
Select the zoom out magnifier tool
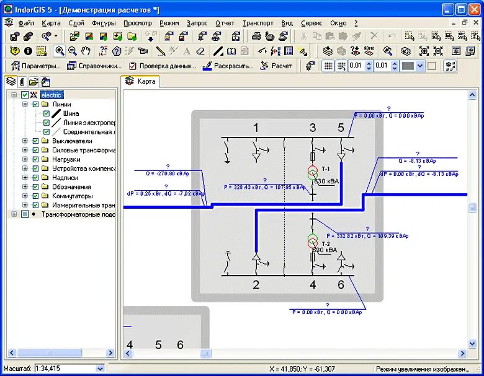(x=72, y=51)
